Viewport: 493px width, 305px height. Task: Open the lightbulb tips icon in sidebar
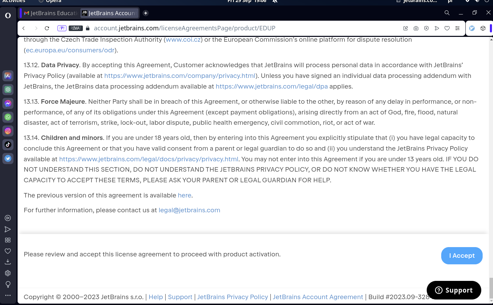pyautogui.click(x=8, y=284)
